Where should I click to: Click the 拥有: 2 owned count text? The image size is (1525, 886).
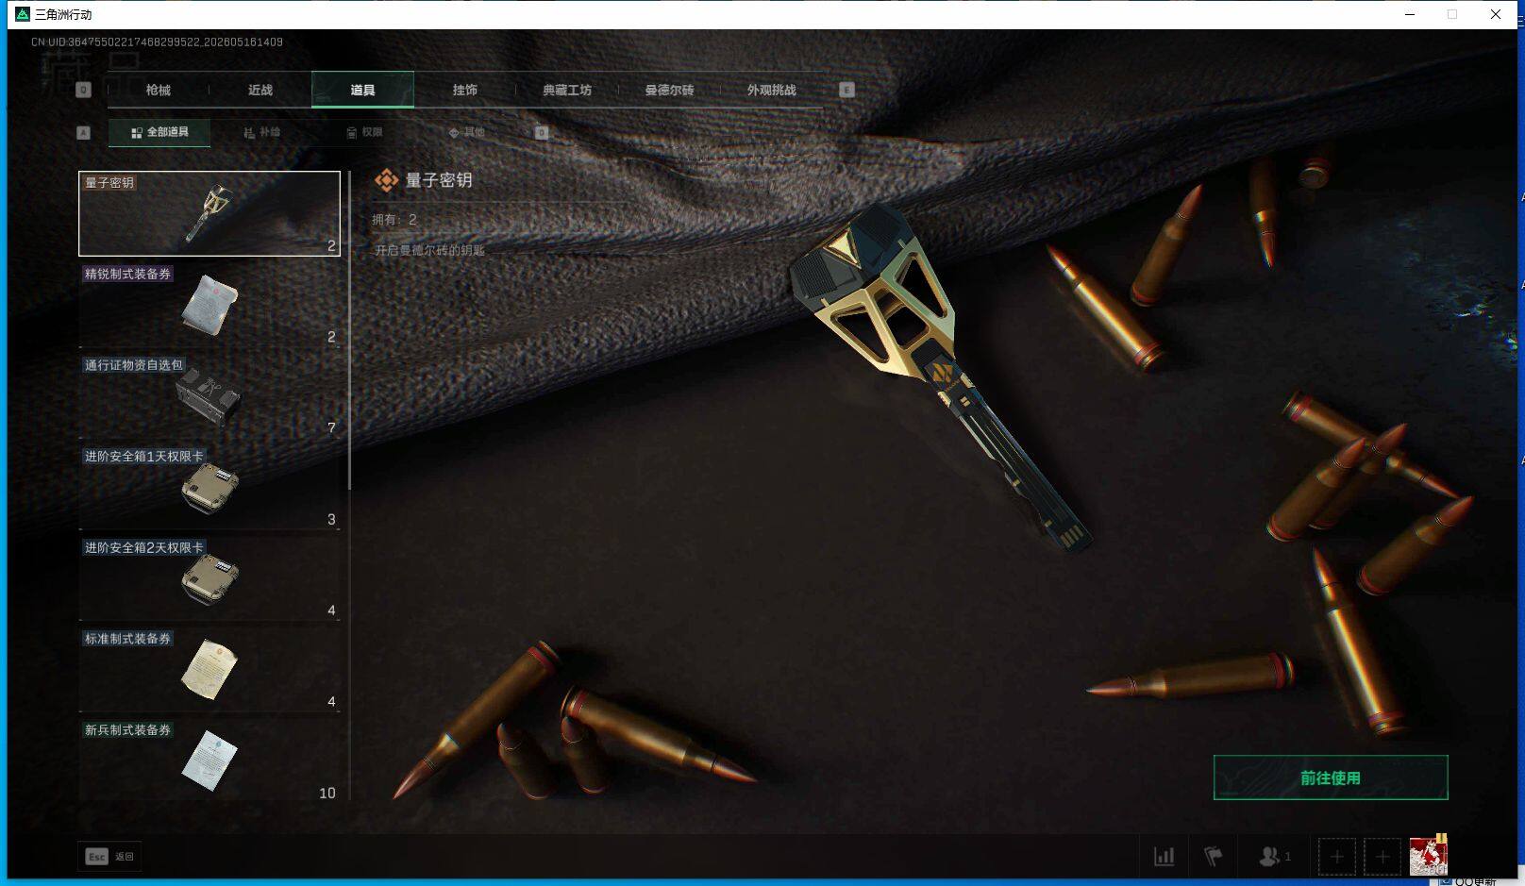click(x=394, y=220)
